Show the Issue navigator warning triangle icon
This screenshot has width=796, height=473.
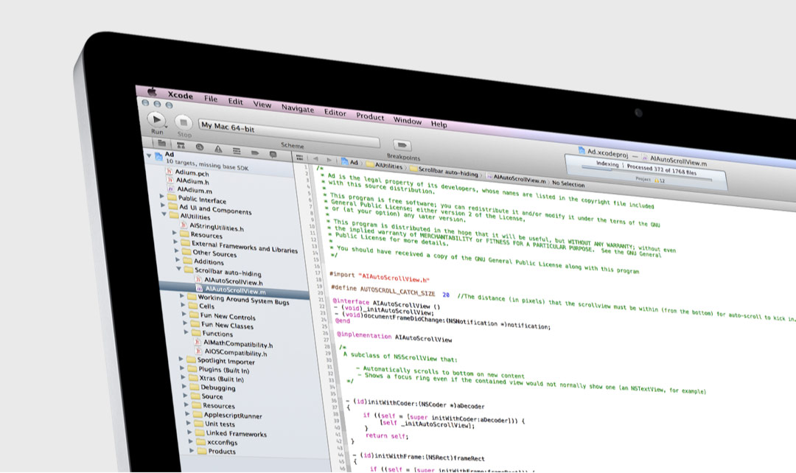click(x=218, y=149)
